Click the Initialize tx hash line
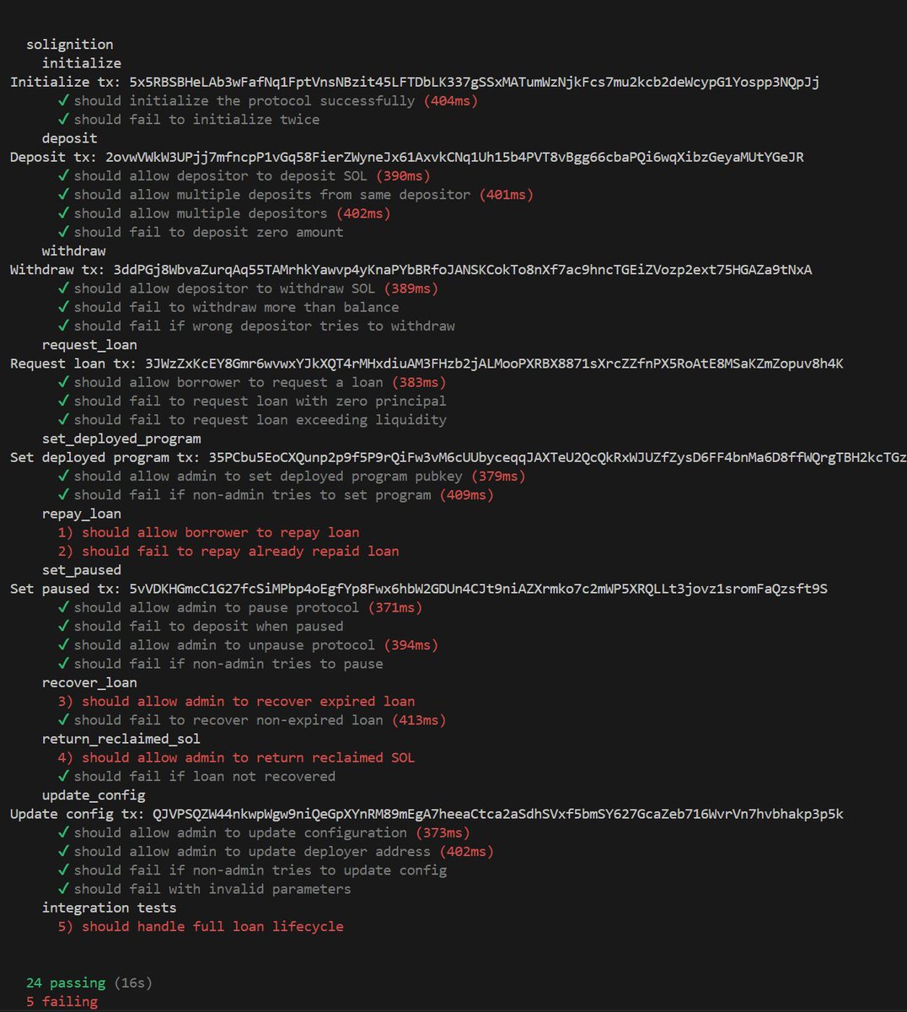Viewport: 907px width, 1012px height. pyautogui.click(x=415, y=82)
